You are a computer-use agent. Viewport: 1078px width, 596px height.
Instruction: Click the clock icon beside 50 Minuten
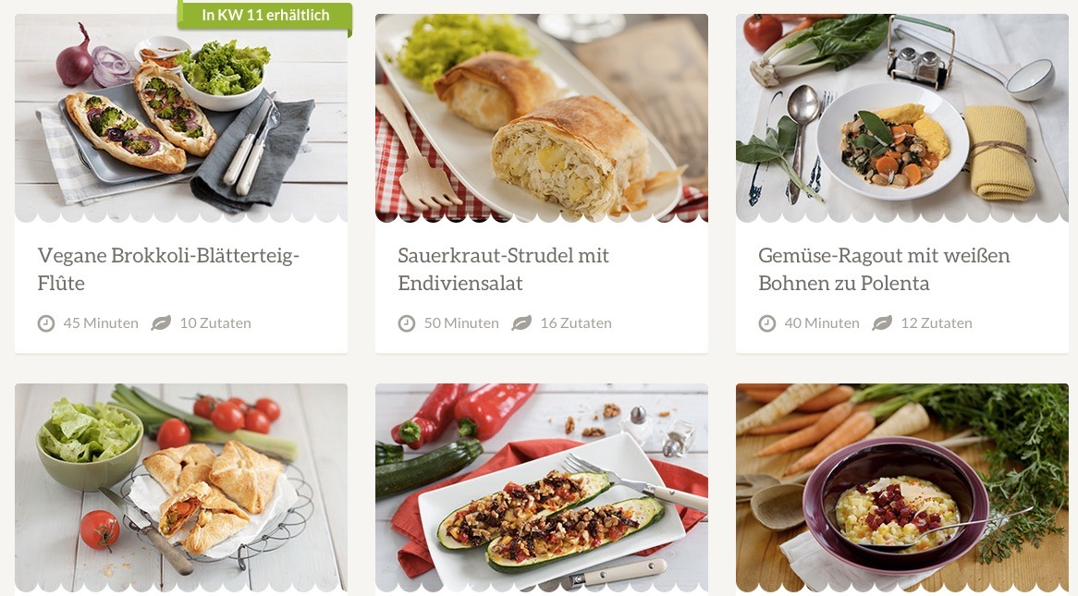click(406, 323)
